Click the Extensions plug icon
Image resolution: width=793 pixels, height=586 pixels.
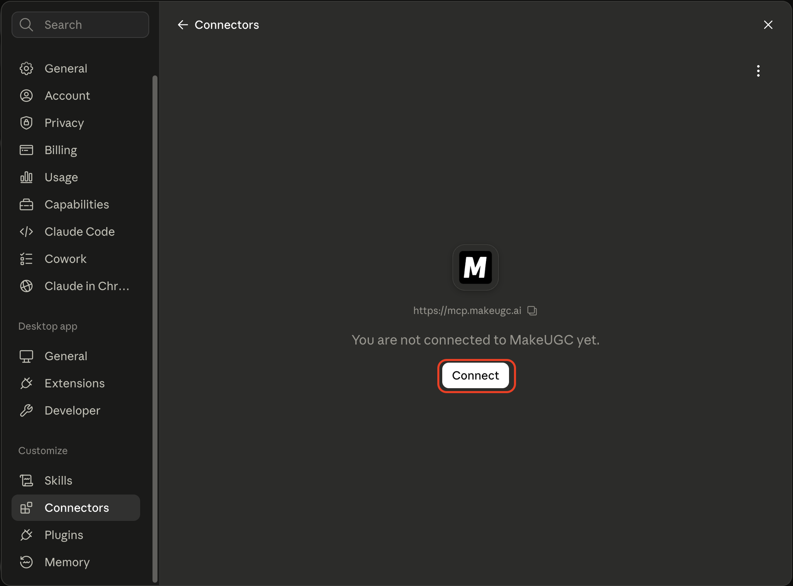click(26, 383)
